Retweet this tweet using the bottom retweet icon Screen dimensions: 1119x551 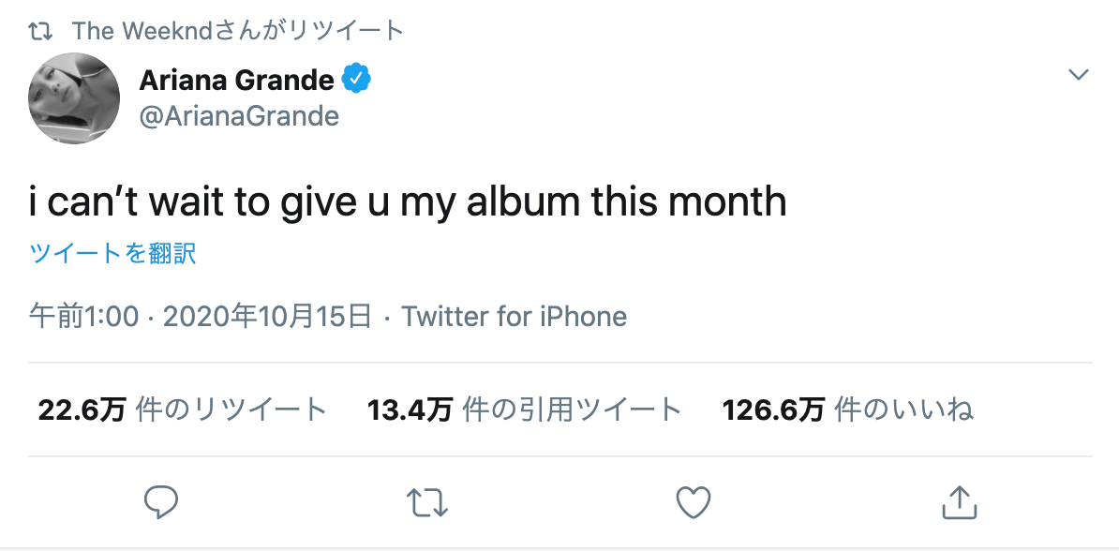pos(427,503)
